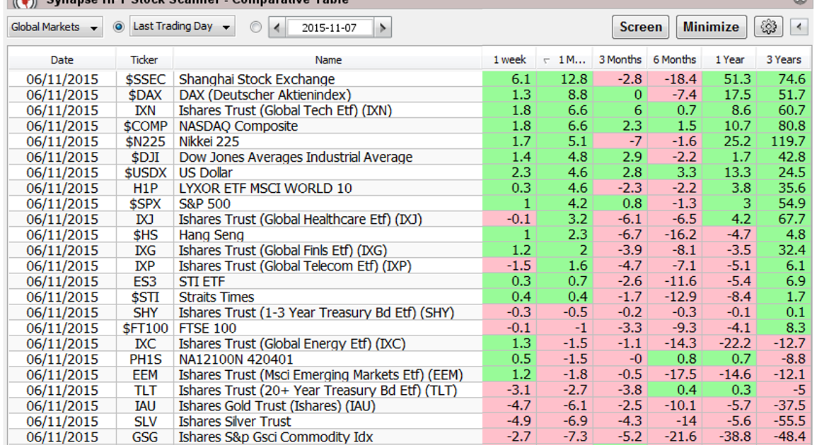Open the Global Markets dropdown
Viewport: 817px width, 445px height.
click(x=54, y=28)
